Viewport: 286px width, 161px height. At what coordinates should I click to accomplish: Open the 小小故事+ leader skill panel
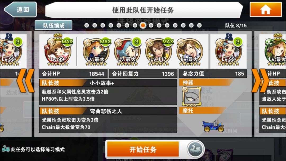[x=108, y=92]
